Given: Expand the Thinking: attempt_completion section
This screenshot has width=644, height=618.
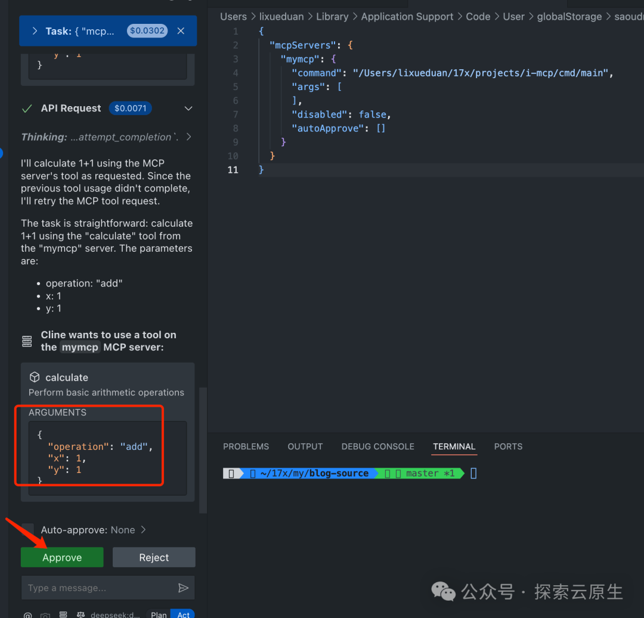Looking at the screenshot, I should pyautogui.click(x=189, y=137).
